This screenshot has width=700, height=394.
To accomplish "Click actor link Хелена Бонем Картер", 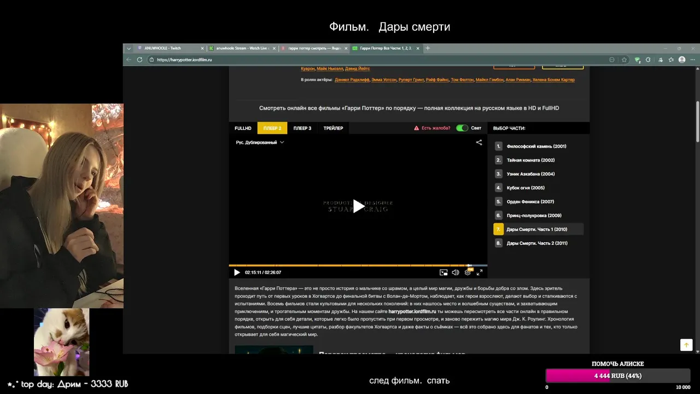I will pyautogui.click(x=553, y=80).
